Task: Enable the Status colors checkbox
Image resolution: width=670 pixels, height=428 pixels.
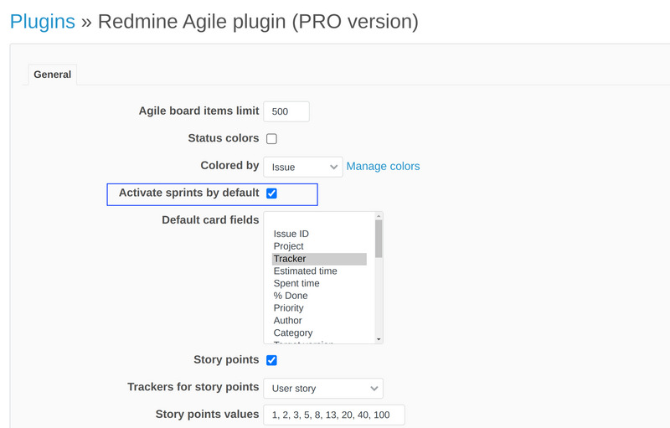Action: (x=271, y=139)
